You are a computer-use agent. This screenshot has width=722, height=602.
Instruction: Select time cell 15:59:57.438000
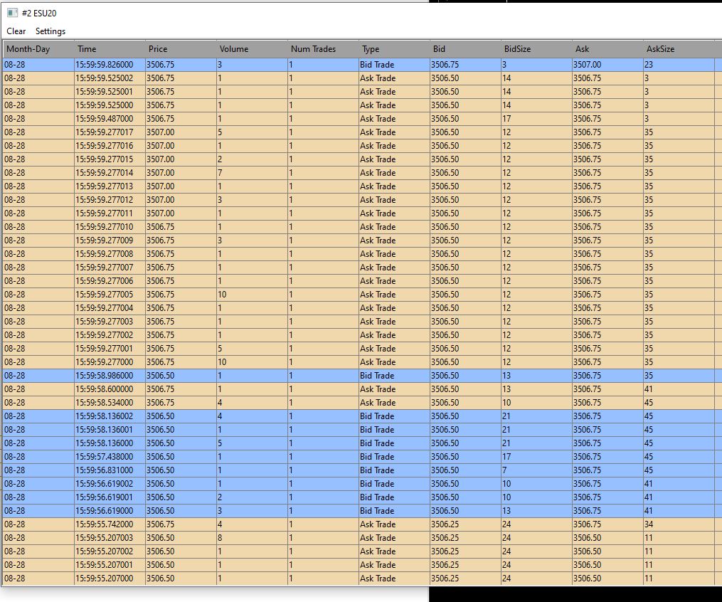(109, 456)
